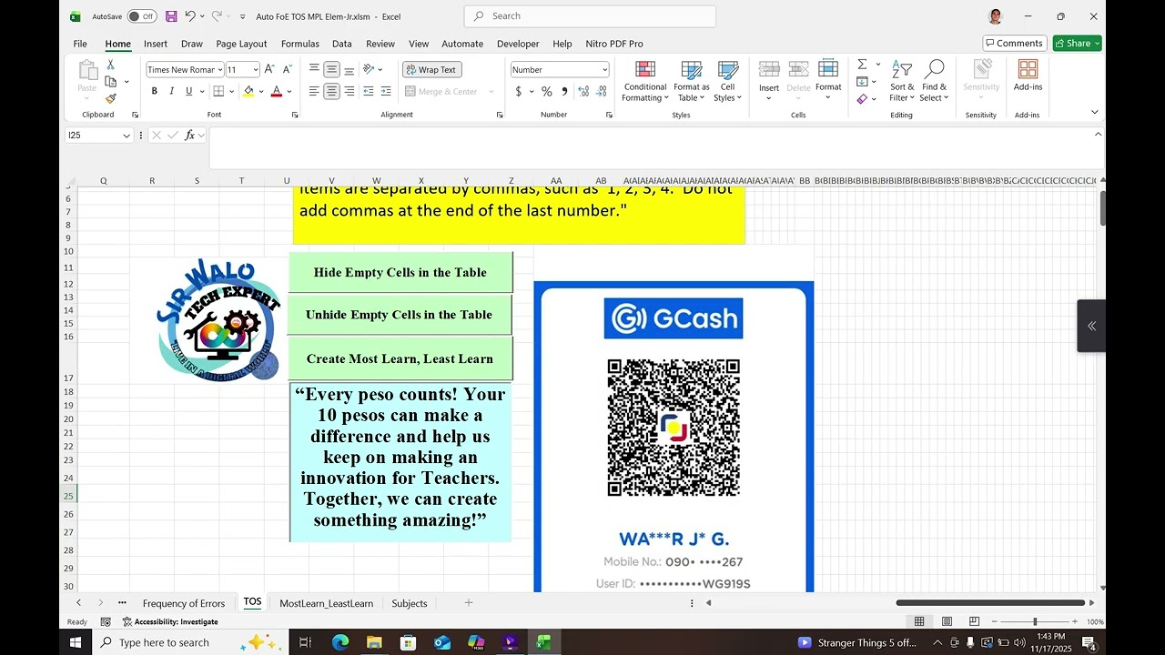This screenshot has width=1165, height=655.
Task: Collapse the ribbon with chevron
Action: pyautogui.click(x=1094, y=113)
